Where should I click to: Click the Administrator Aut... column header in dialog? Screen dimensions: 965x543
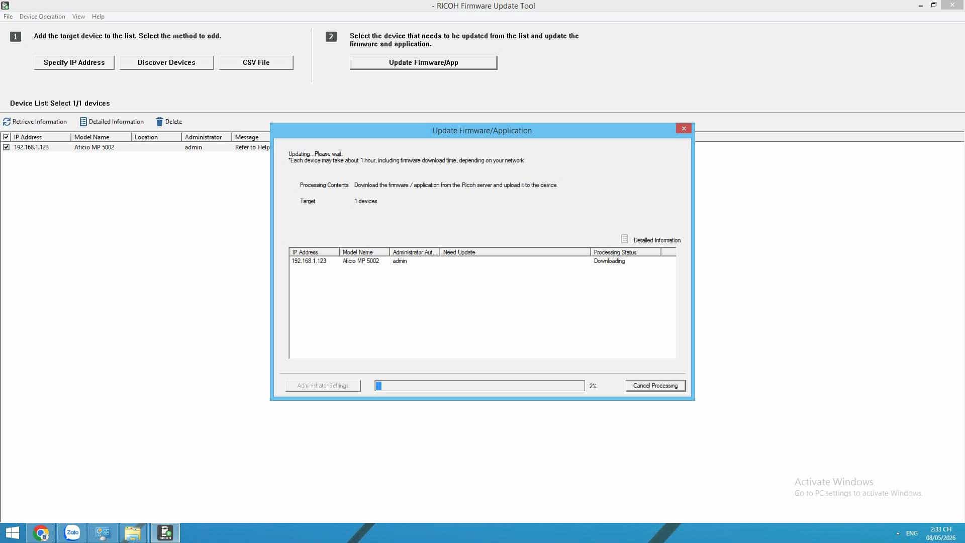[x=415, y=252]
